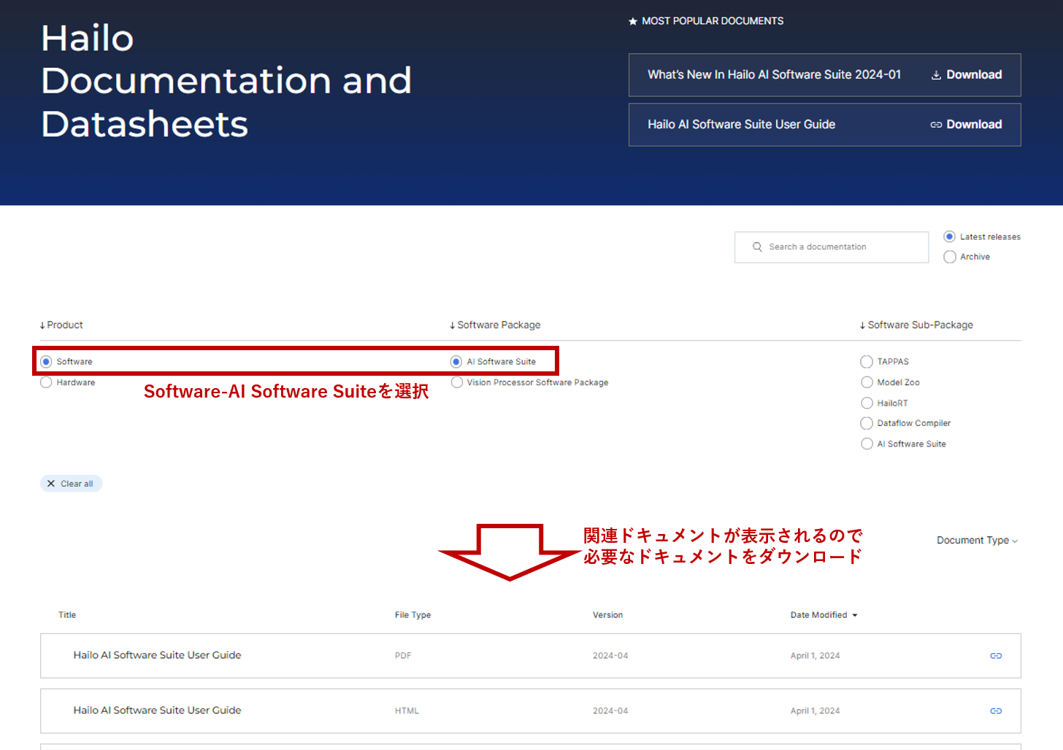
Task: Sort by Date Modified column arrow
Action: point(855,615)
